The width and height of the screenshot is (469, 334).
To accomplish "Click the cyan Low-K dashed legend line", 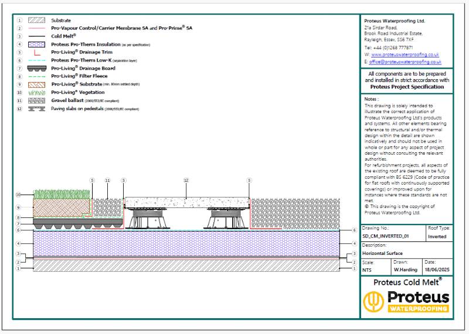I will click(x=36, y=60).
